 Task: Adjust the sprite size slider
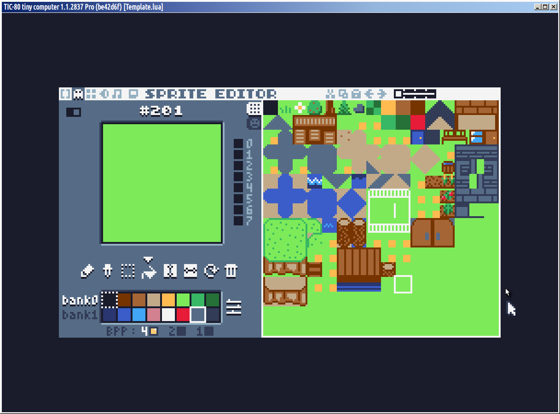coord(415,94)
